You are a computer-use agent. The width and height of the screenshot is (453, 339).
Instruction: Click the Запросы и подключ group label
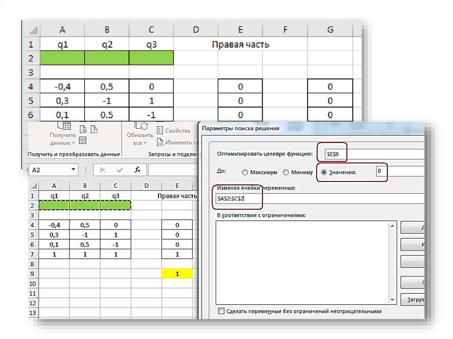(173, 154)
